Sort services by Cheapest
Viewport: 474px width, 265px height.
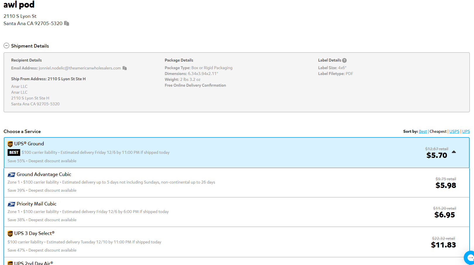pos(438,132)
